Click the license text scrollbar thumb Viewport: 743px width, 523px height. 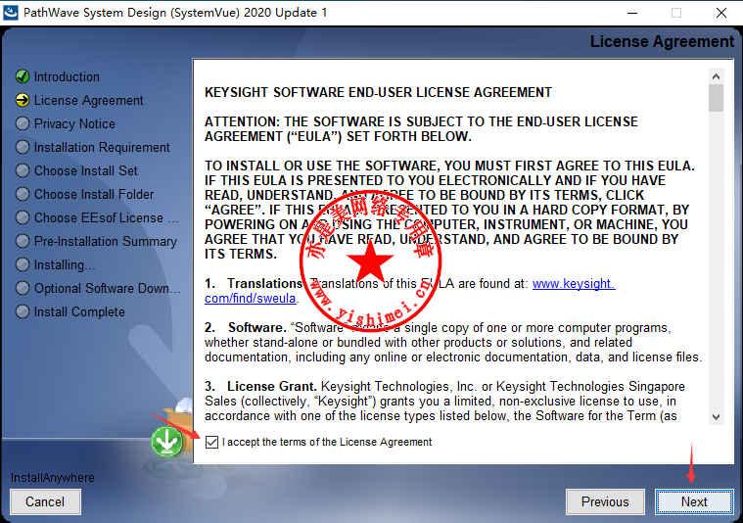716,98
